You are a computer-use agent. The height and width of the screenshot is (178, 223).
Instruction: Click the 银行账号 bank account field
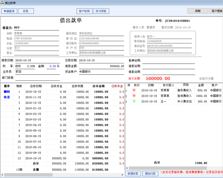click(x=101, y=43)
